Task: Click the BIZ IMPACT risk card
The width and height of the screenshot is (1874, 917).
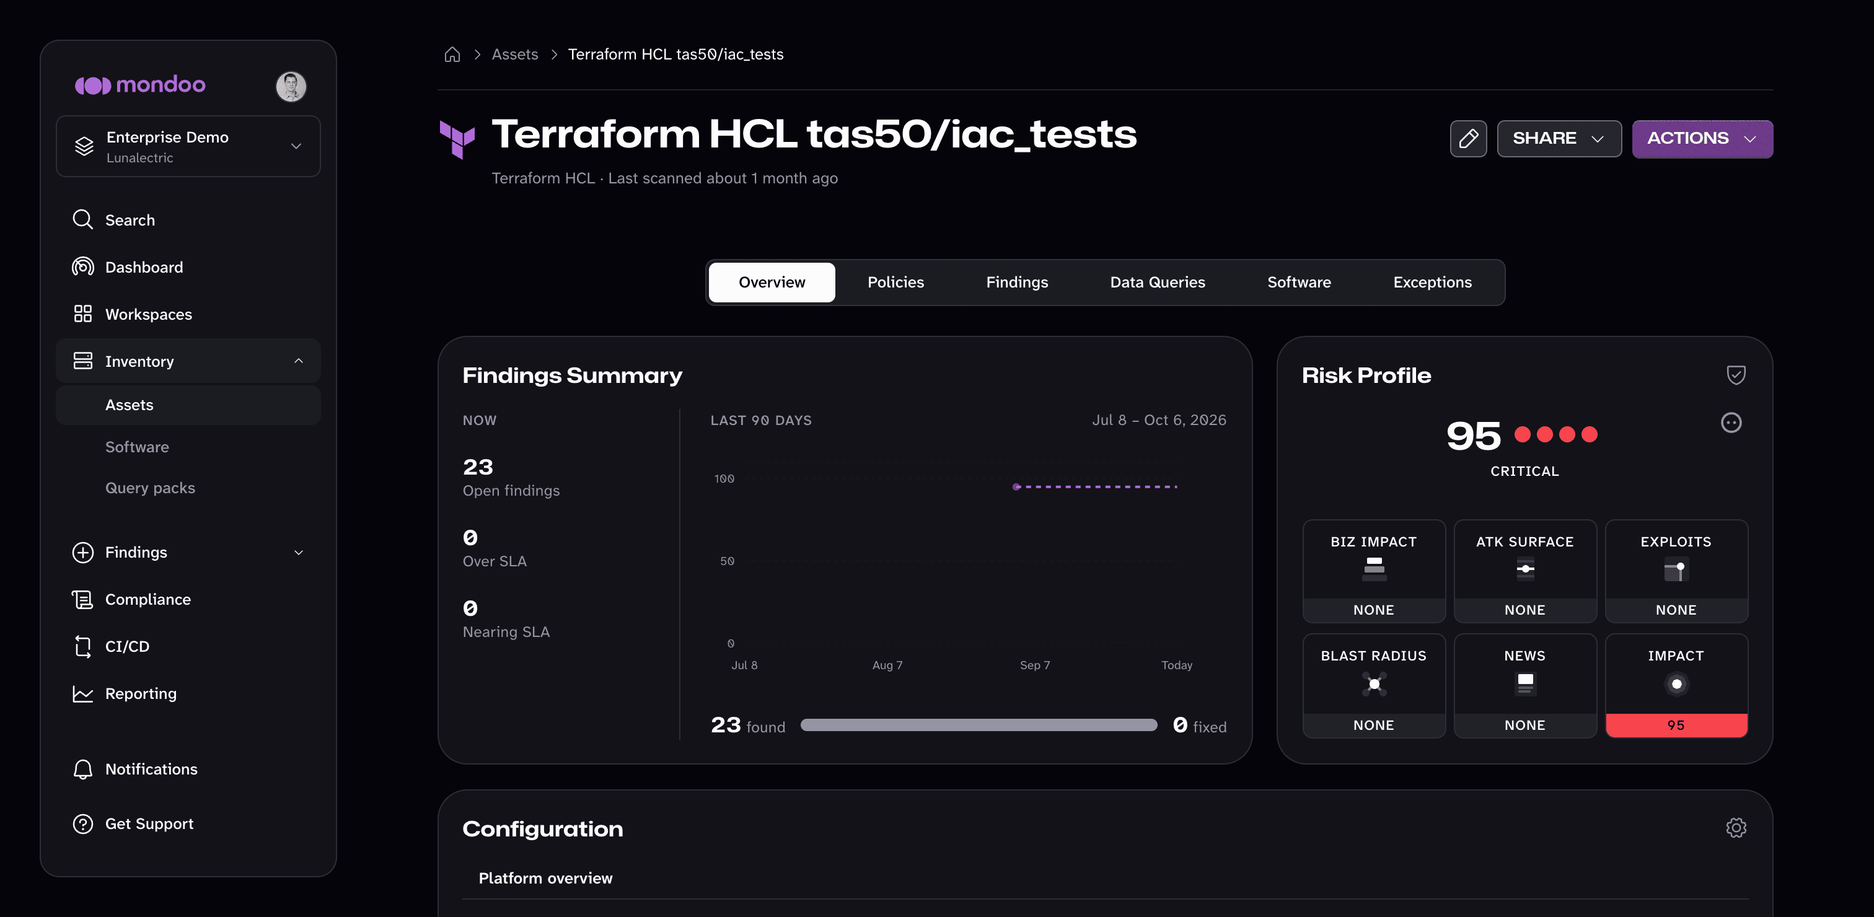Action: tap(1373, 571)
